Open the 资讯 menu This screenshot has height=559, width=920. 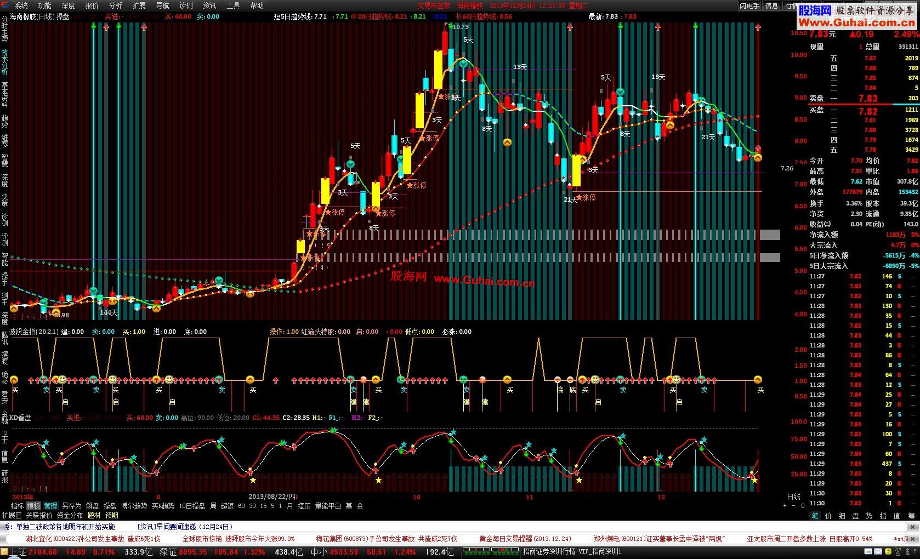pyautogui.click(x=209, y=5)
